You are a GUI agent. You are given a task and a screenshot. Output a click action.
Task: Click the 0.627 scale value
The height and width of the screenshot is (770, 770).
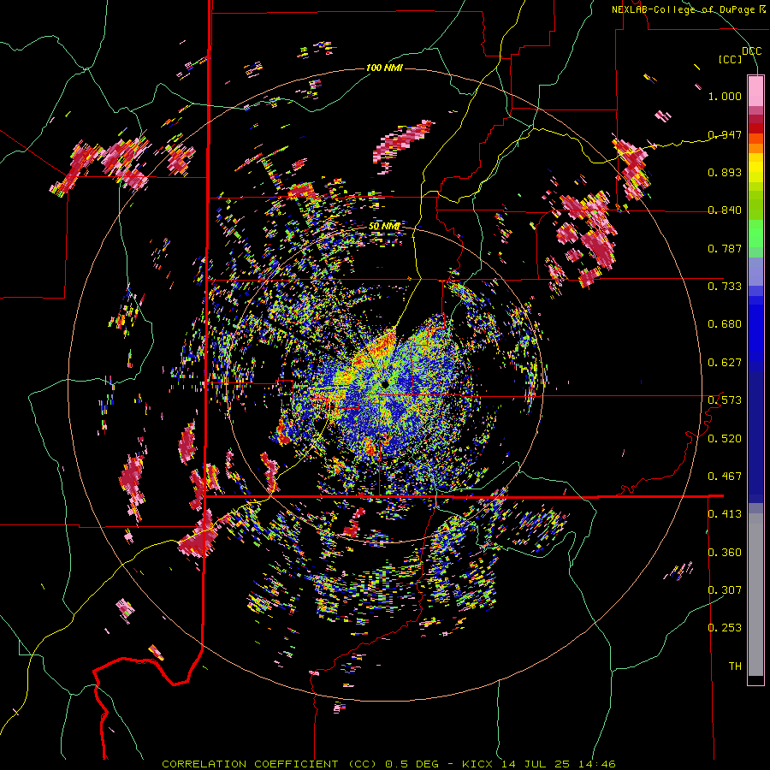click(725, 363)
